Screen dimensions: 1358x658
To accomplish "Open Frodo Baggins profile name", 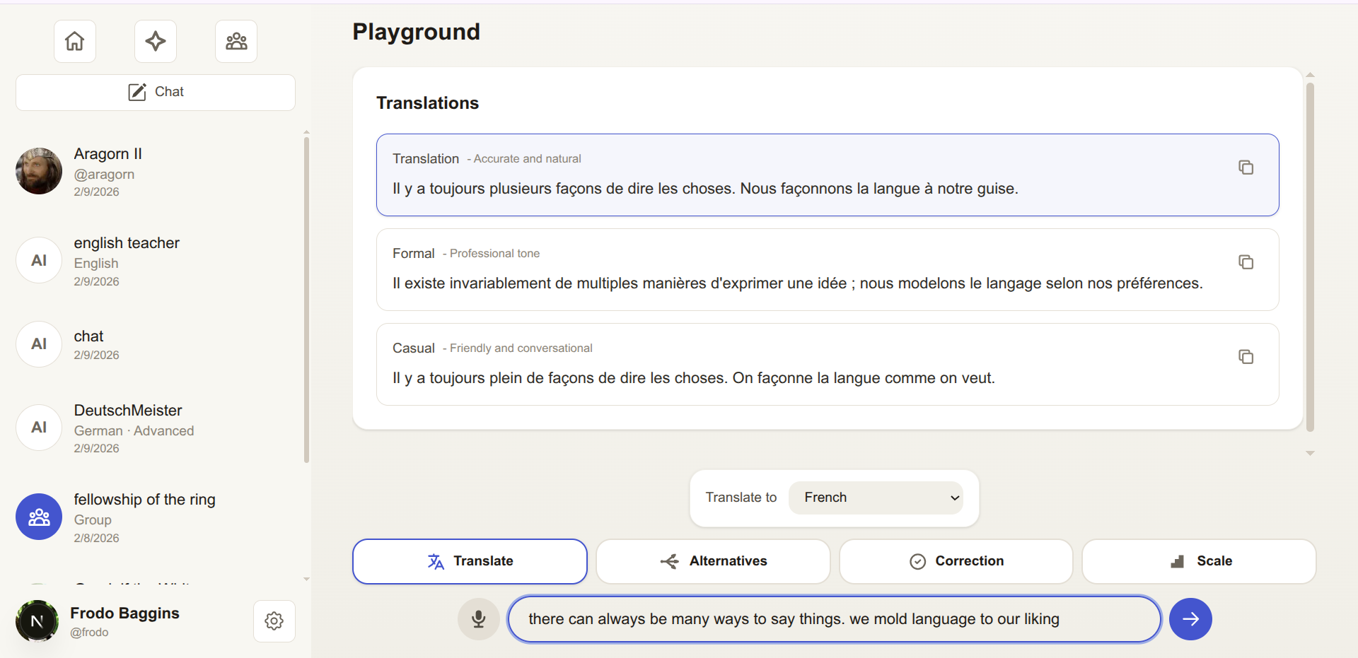I will tap(124, 613).
